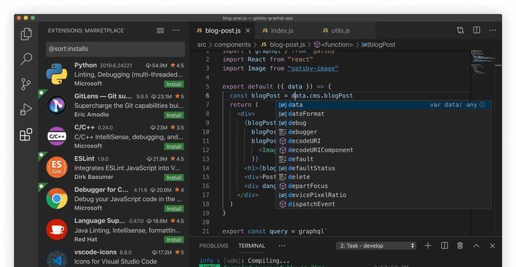Open editor more actions ellipsis
This screenshot has width=516, height=267.
[493, 30]
